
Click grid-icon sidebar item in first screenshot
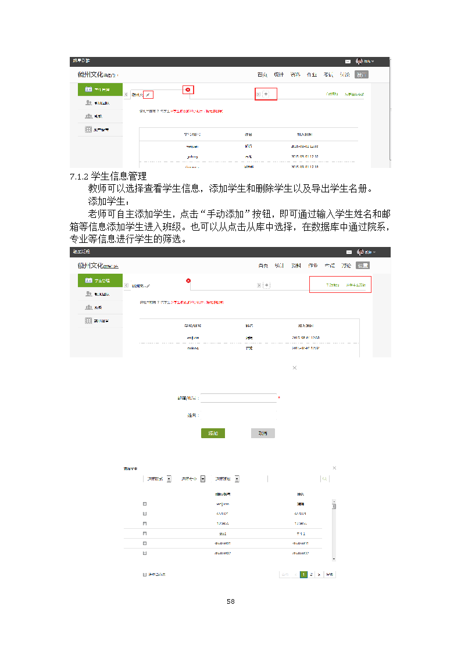[x=100, y=130]
